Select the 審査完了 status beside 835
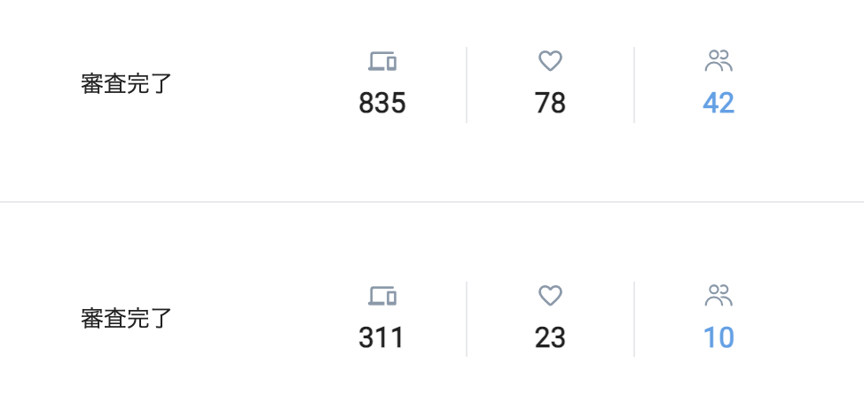The width and height of the screenshot is (864, 418). point(127,84)
